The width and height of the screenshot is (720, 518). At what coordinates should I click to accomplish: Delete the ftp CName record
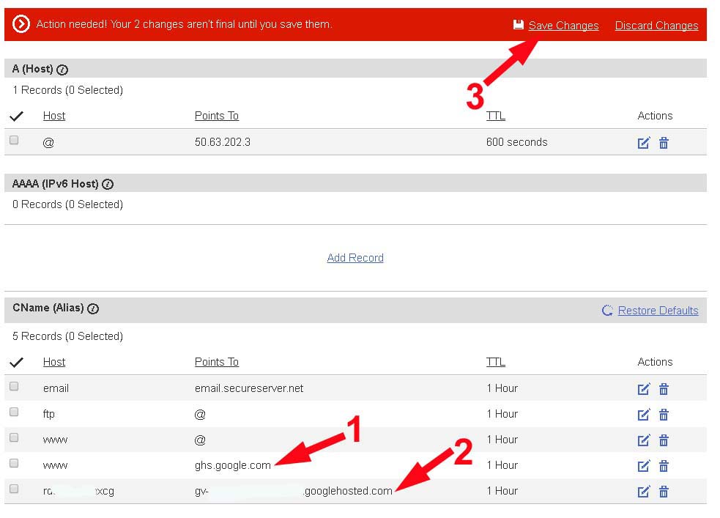click(x=664, y=415)
